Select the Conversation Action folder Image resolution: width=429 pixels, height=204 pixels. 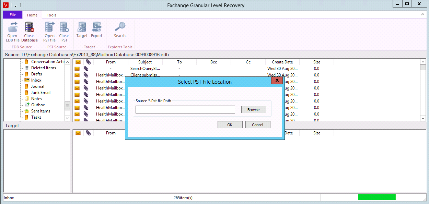click(48, 62)
